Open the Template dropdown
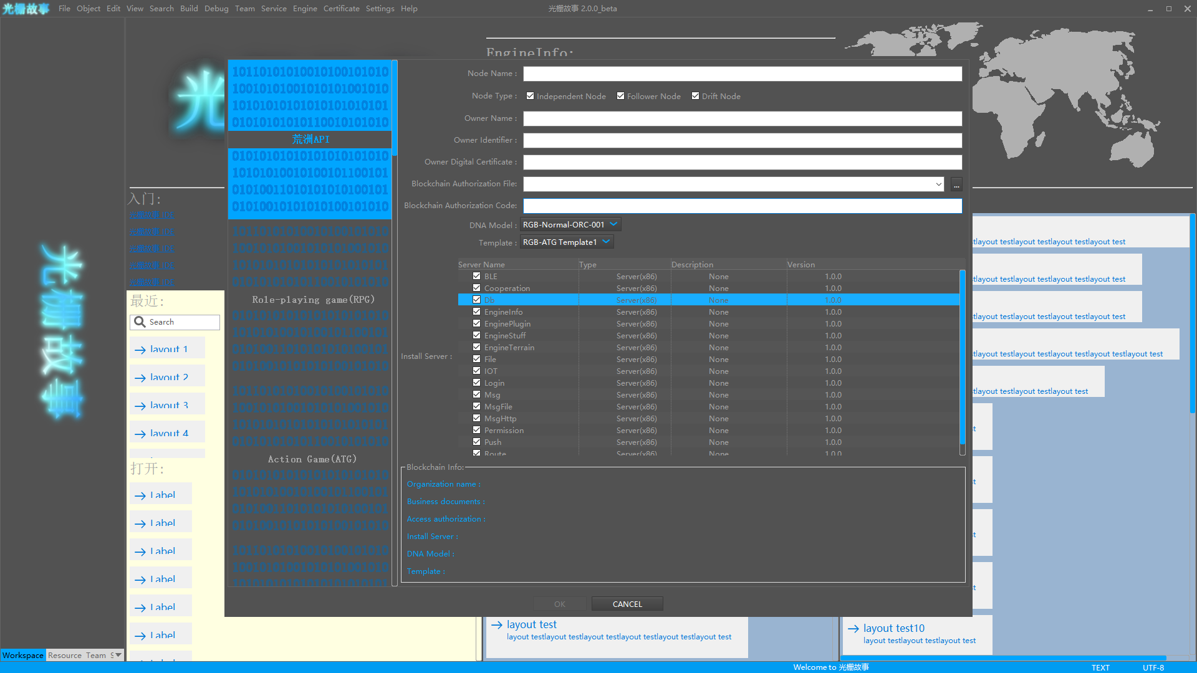Viewport: 1197px width, 673px height. [x=567, y=242]
